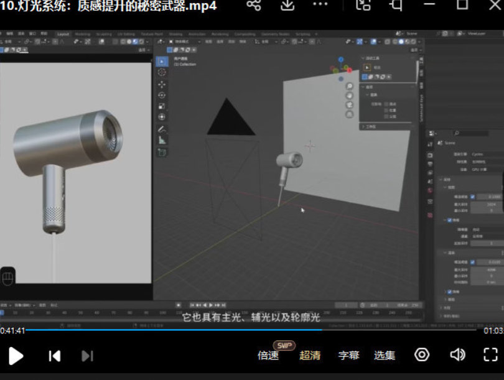This screenshot has height=380, width=504.
Task: Open the 倍速 playback speed menu
Action: coord(268,356)
